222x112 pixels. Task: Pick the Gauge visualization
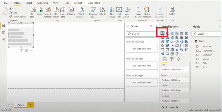pyautogui.click(x=172, y=46)
